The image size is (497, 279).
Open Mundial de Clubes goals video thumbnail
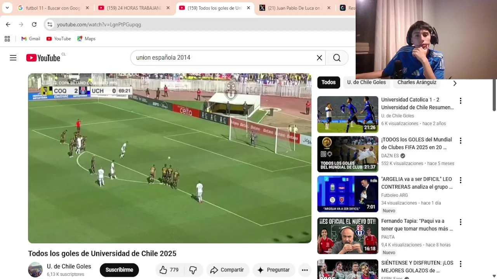(348, 154)
